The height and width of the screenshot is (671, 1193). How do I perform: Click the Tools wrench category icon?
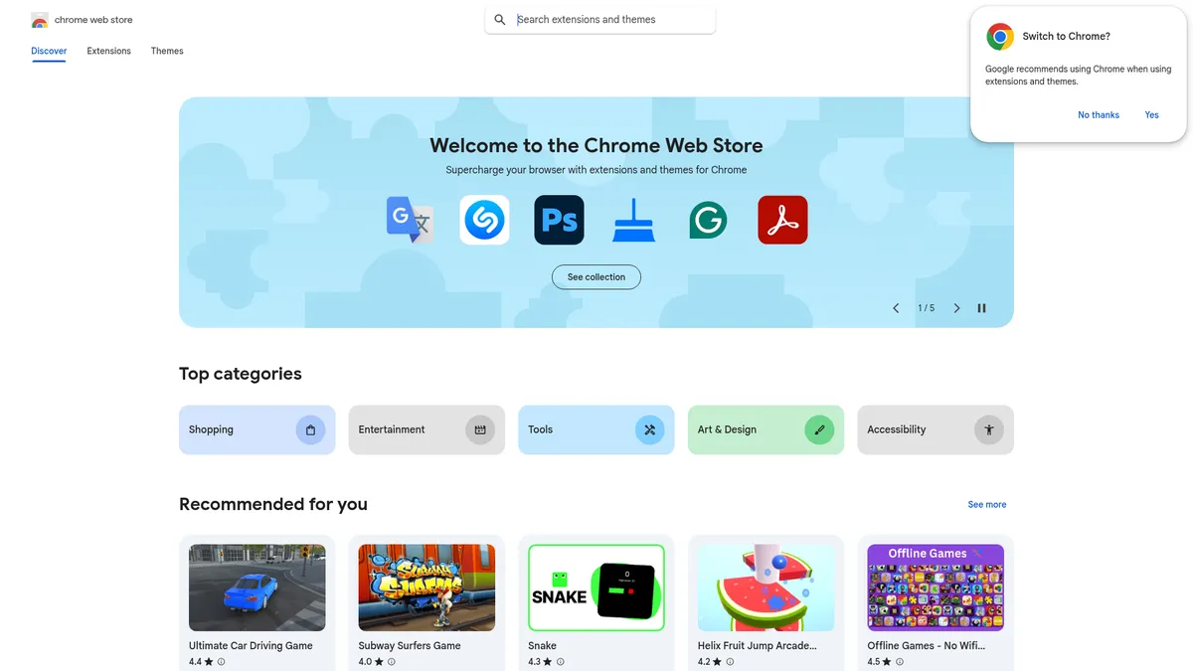[x=650, y=429]
